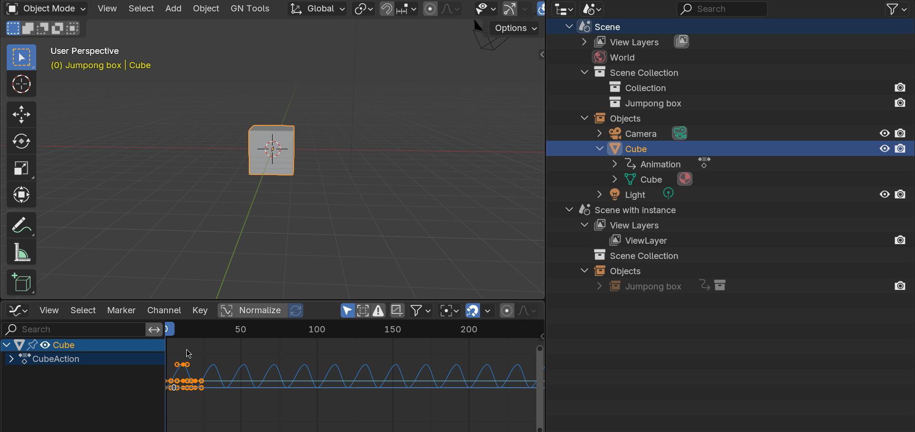Image resolution: width=915 pixels, height=432 pixels.
Task: Open the Marker menu in graph editor
Action: [121, 310]
